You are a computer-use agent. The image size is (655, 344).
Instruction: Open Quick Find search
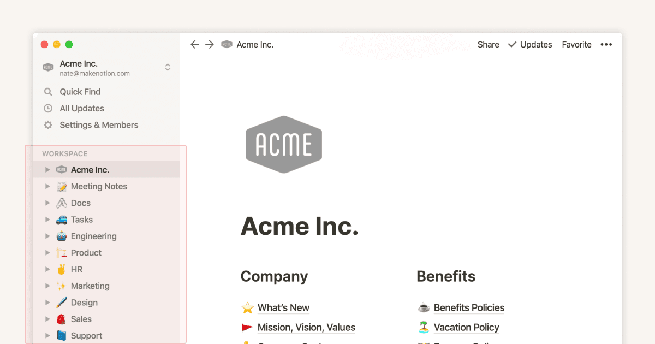pyautogui.click(x=80, y=91)
